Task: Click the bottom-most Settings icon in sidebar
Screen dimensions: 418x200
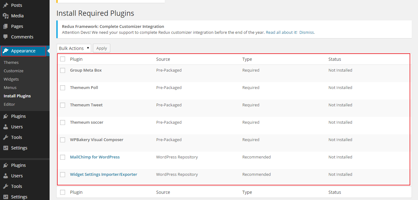Action: point(6,197)
